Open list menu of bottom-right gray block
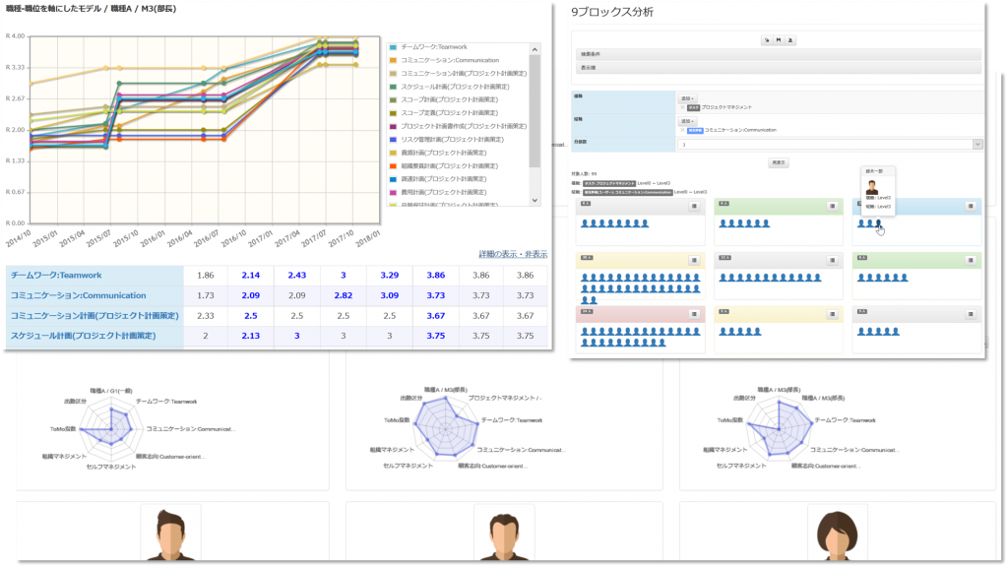The height and width of the screenshot is (567, 1008). [x=971, y=314]
